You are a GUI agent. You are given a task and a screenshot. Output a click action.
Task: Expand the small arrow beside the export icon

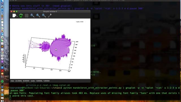point(17,16)
